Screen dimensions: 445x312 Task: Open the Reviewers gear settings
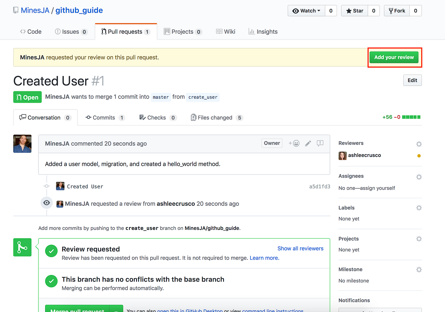(419, 144)
